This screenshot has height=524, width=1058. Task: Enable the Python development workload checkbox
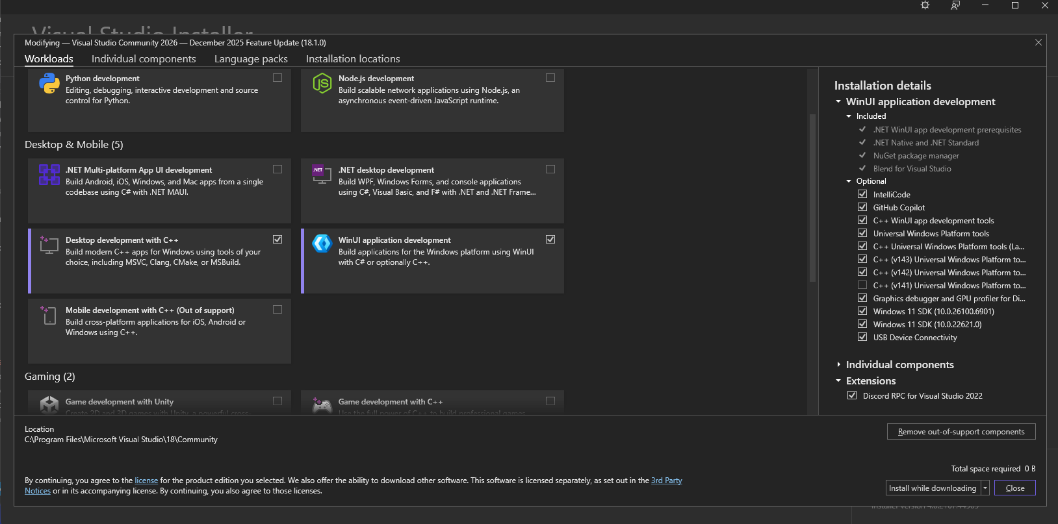click(x=277, y=78)
